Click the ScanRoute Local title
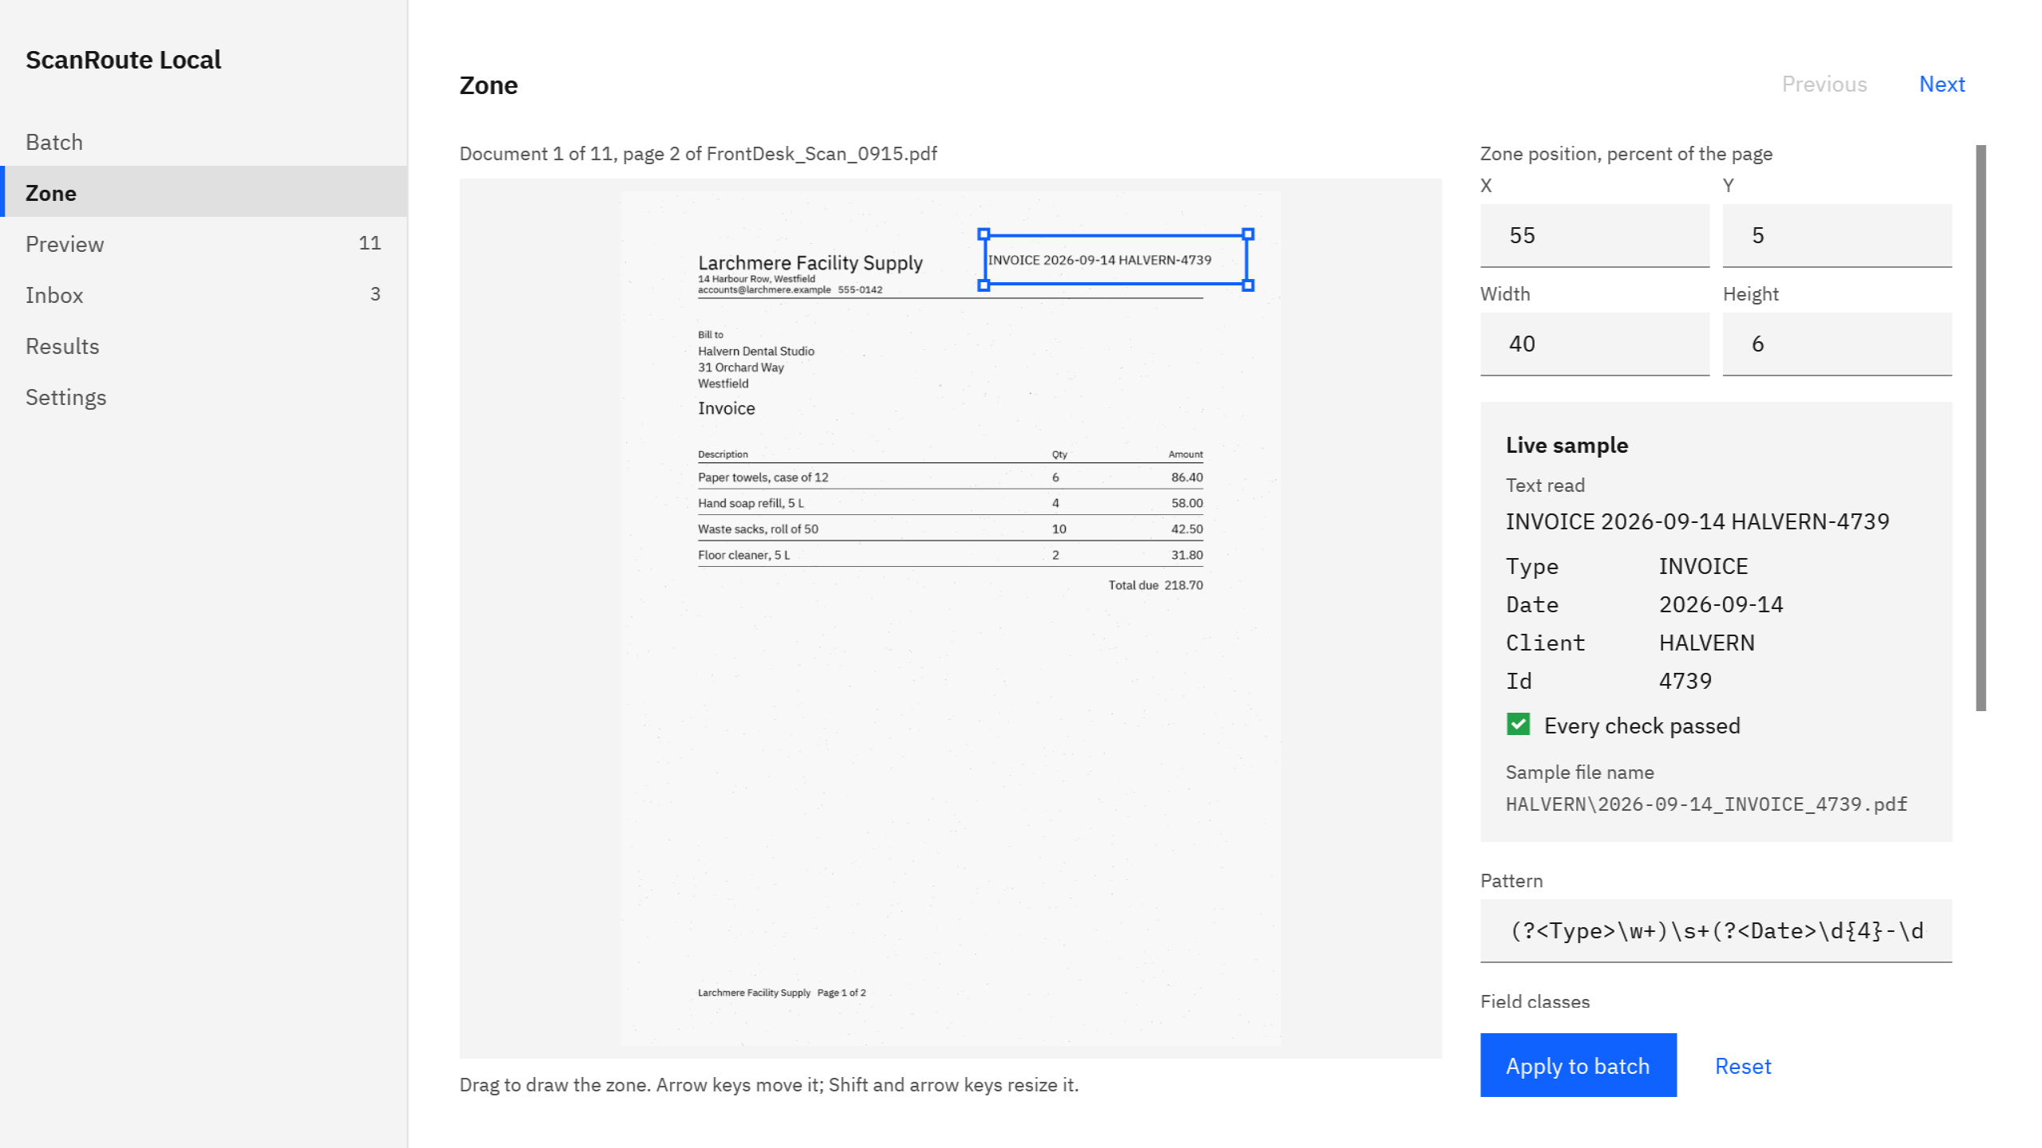The width and height of the screenshot is (2042, 1148). coord(123,60)
